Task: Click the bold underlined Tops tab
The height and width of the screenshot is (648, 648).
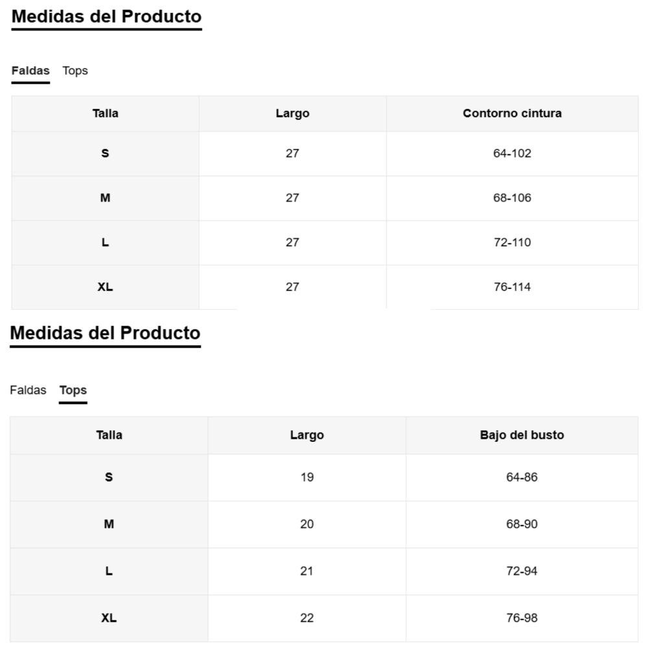Action: click(73, 390)
